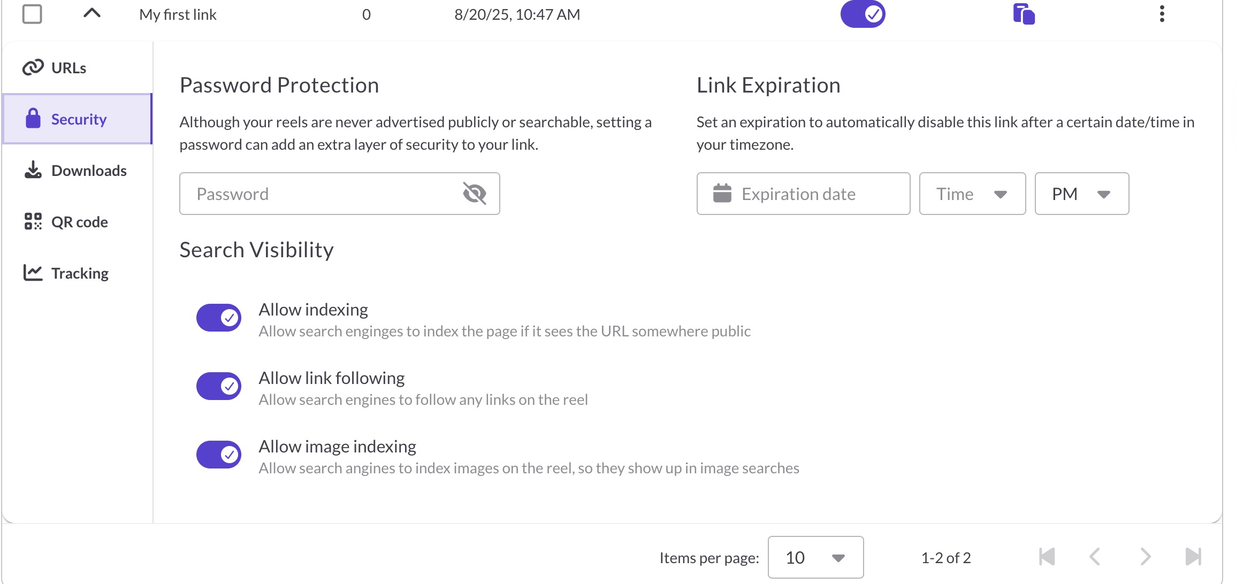The image size is (1236, 584).
Task: Click the calendar icon in Expiration date
Action: coord(722,194)
